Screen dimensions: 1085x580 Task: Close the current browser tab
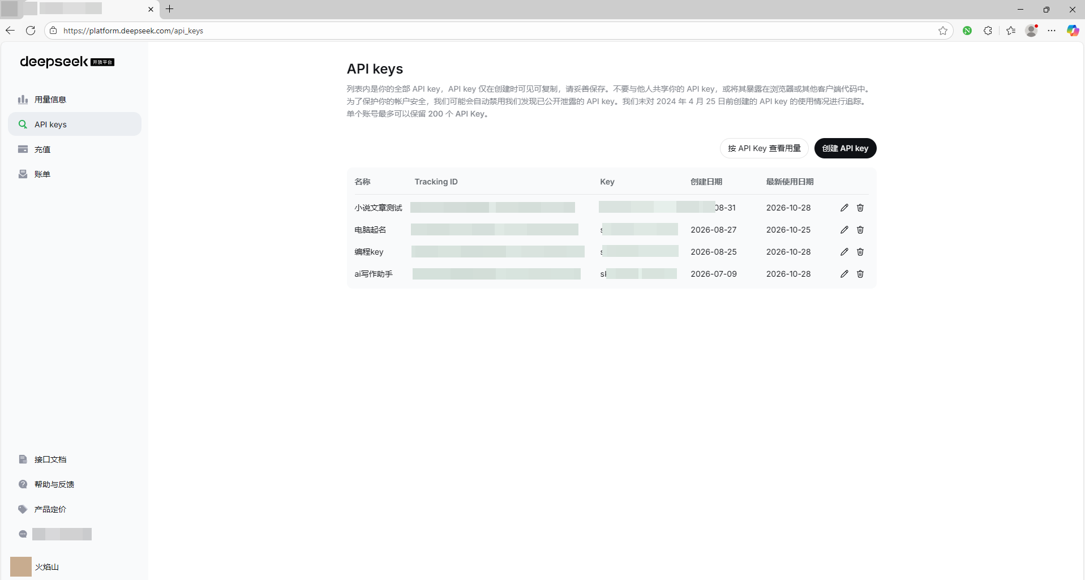click(151, 9)
